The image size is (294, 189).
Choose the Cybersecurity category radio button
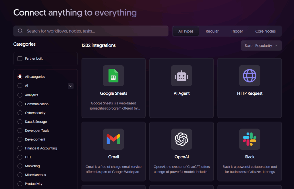(20, 113)
